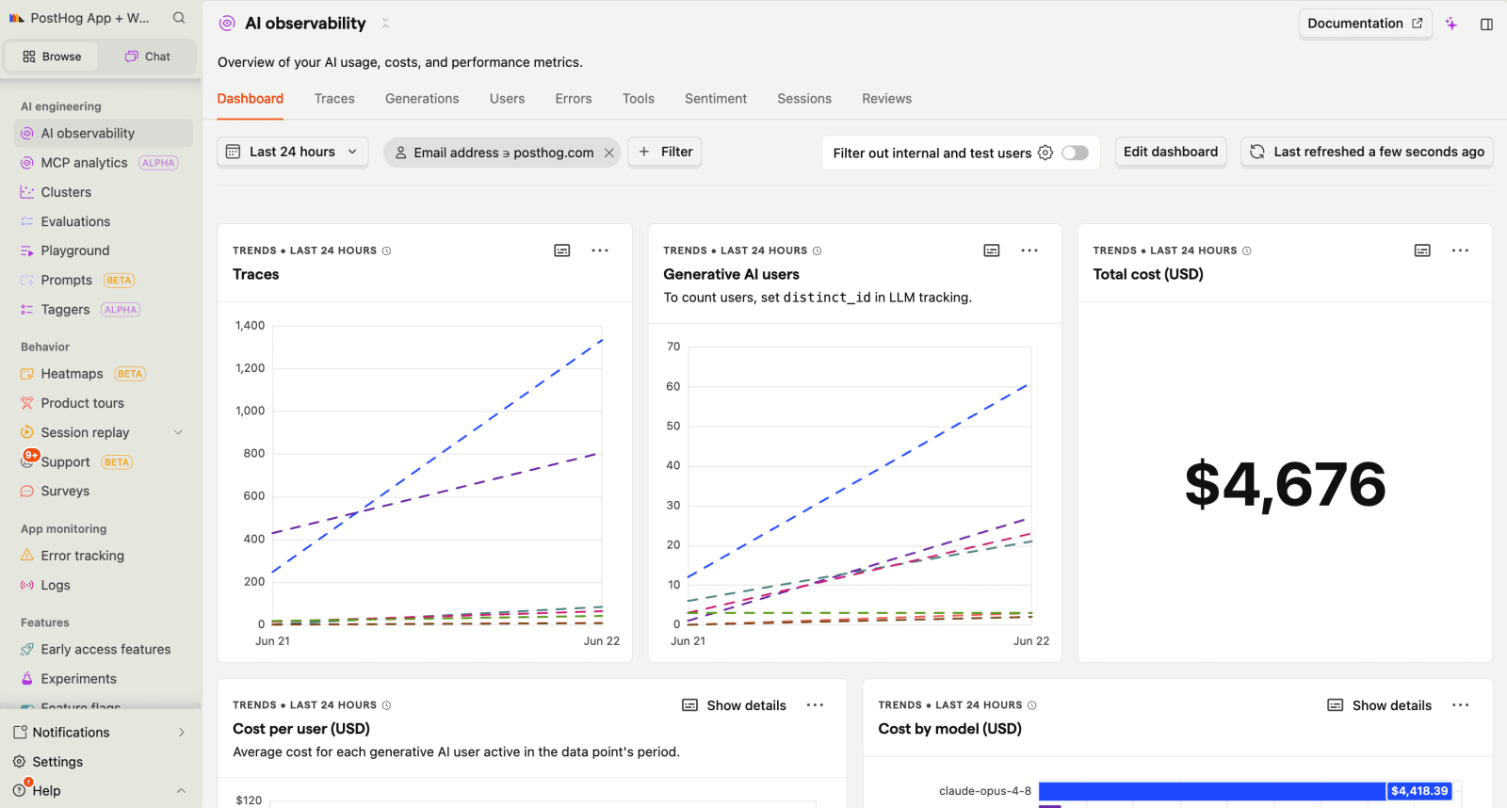1507x808 pixels.
Task: Select AI observability in sidebar
Action: point(104,134)
